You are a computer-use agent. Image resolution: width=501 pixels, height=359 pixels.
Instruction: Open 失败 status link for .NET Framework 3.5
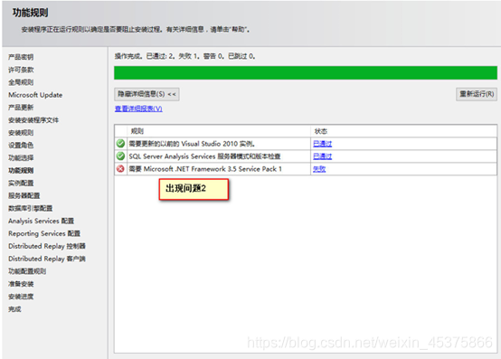coord(319,169)
